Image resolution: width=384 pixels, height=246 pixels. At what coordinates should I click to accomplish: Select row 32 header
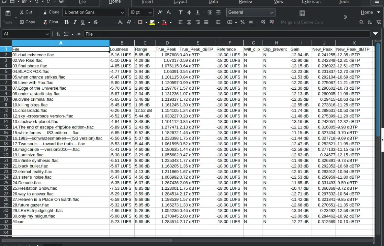[x=6, y=221]
